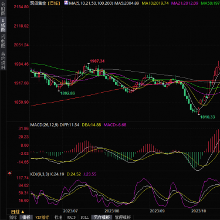Click the K:24.19 value
This screenshot has height=220, width=220.
[x=57, y=174]
